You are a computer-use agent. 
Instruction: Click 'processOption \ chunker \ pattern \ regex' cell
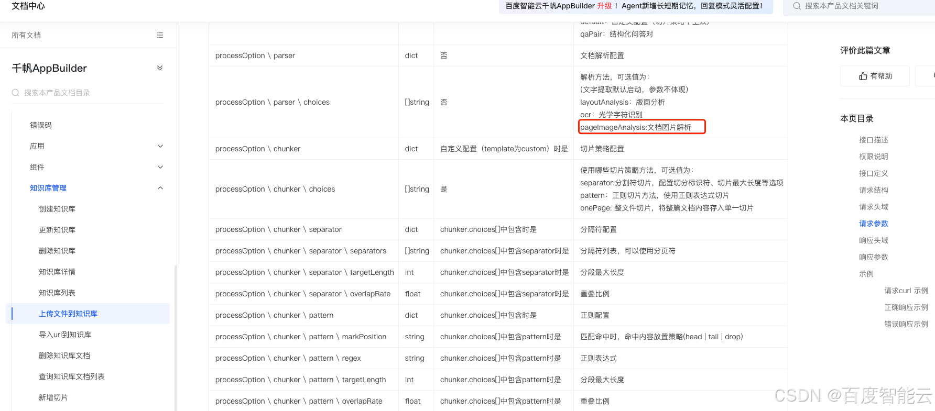coord(303,358)
